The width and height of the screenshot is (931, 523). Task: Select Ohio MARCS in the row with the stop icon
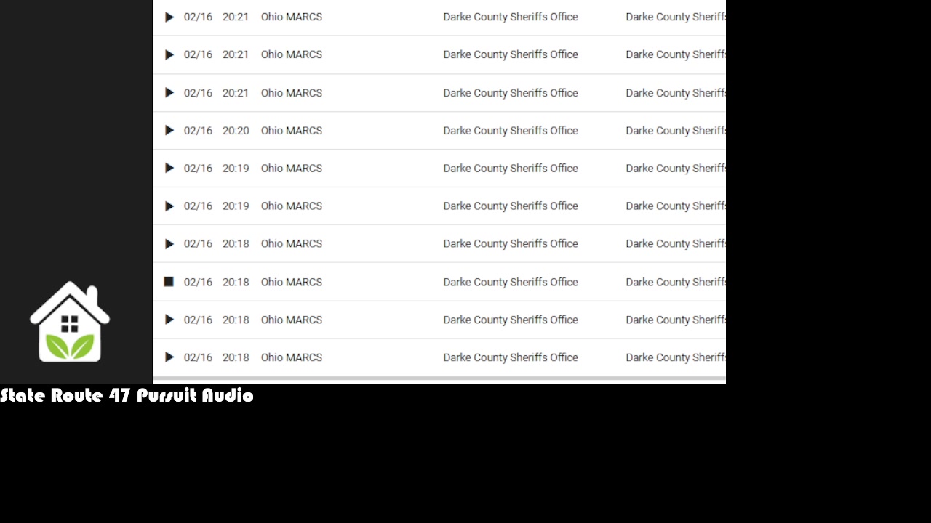pos(292,282)
